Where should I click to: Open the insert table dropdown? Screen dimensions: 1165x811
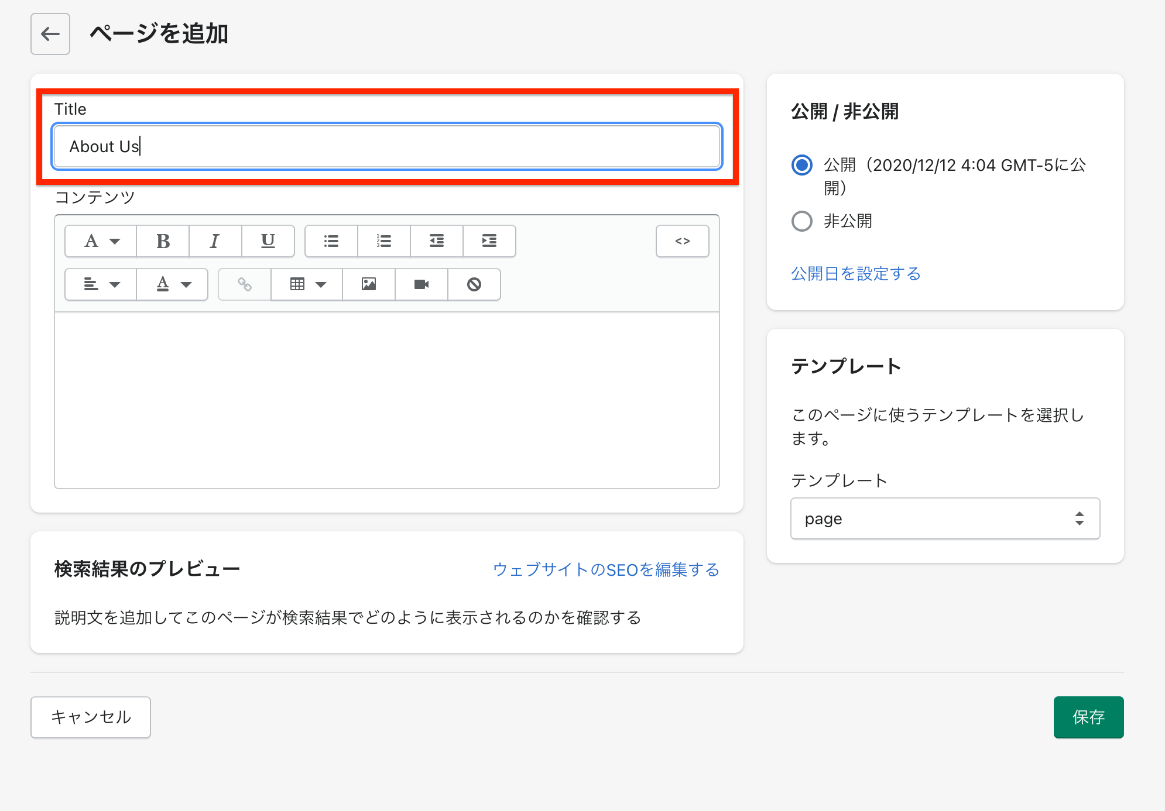(x=307, y=284)
